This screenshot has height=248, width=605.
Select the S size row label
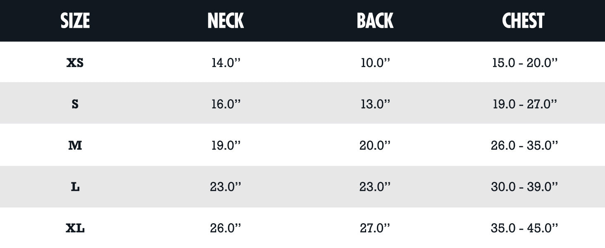[75, 104]
